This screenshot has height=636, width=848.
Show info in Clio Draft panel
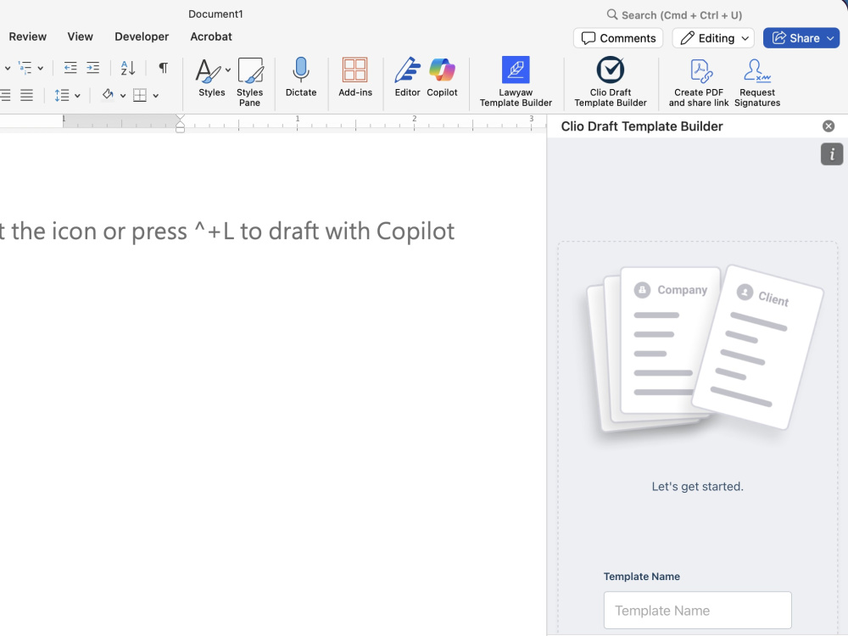(832, 154)
